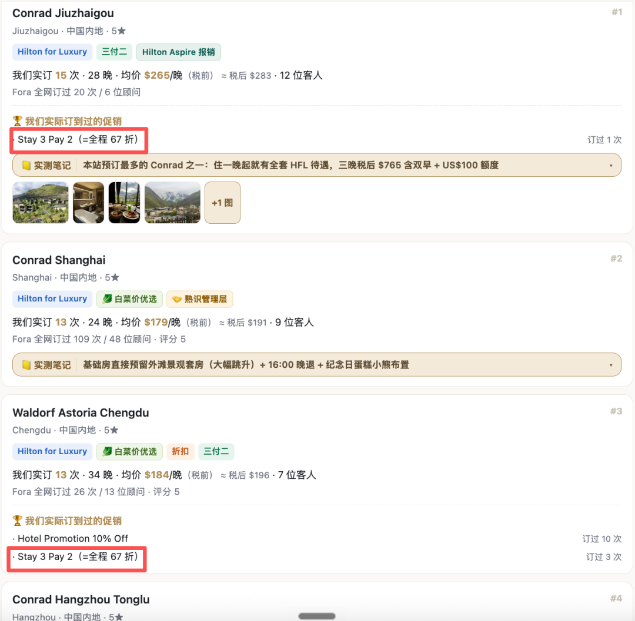Click the handshake icon on 熟识管理层 tag

(x=177, y=300)
